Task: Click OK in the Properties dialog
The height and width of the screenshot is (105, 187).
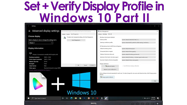Action: pos(78,65)
